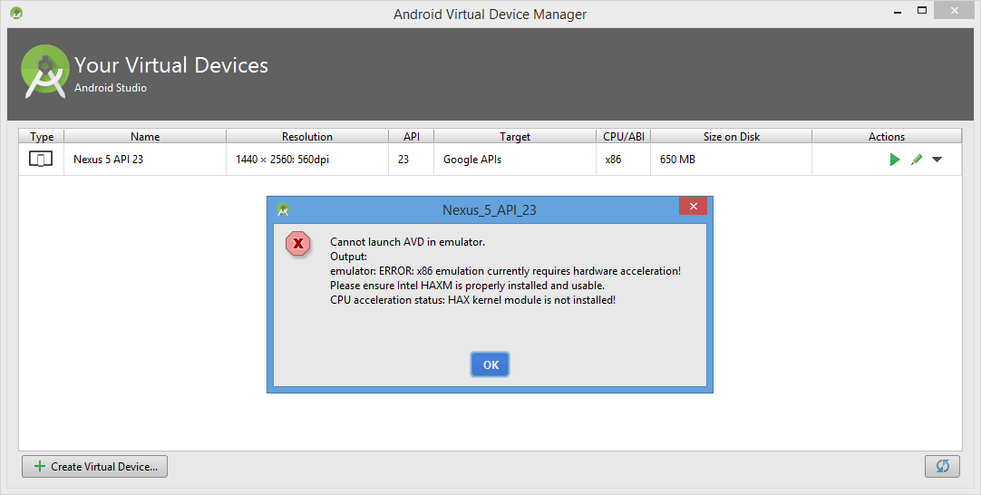This screenshot has height=495, width=981.
Task: Select the phone device type icon
Action: tap(41, 160)
